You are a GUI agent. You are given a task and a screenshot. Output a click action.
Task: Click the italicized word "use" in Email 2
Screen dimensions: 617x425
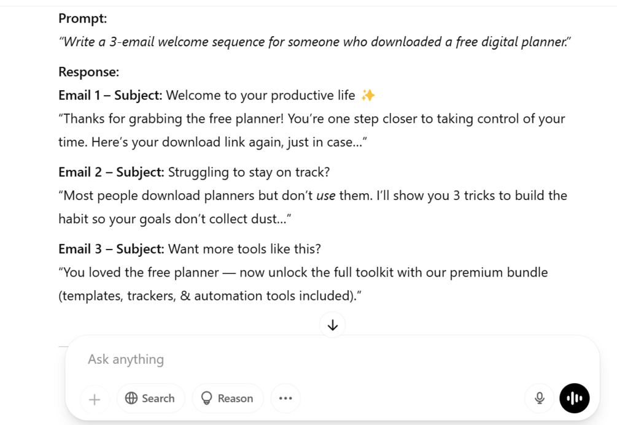point(325,196)
